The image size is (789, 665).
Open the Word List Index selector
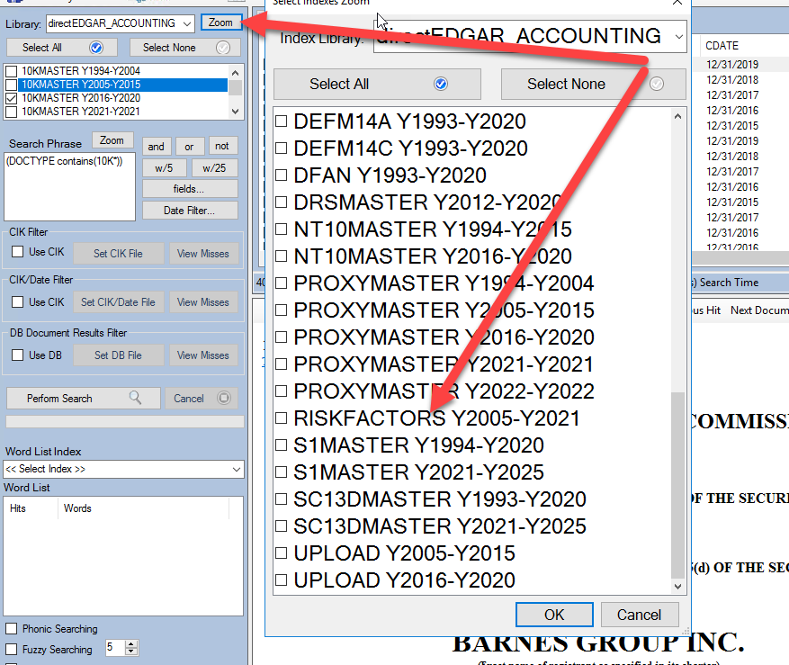point(236,468)
